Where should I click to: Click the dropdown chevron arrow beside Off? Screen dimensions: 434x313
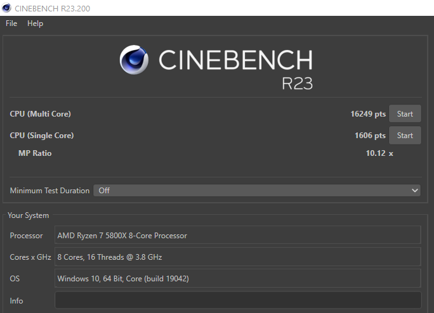pos(414,191)
